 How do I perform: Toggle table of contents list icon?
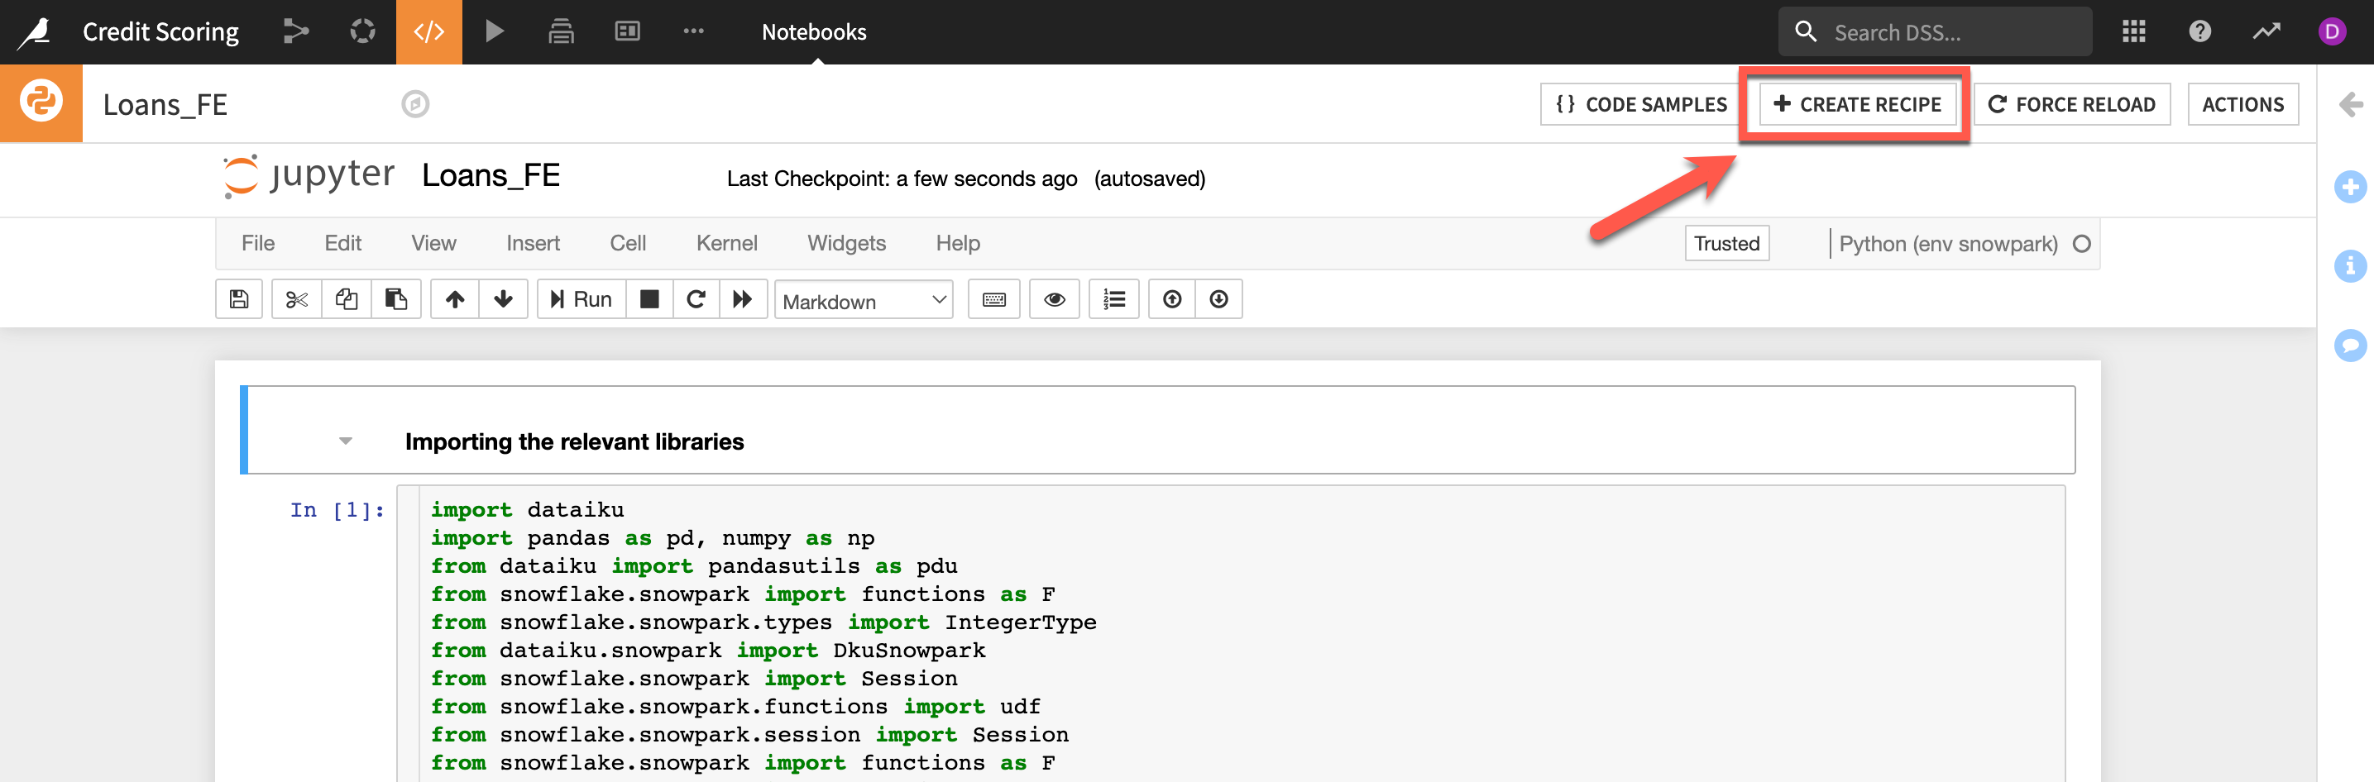(1114, 299)
